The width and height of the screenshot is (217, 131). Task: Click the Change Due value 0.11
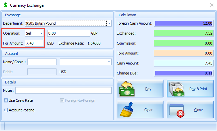pyautogui.click(x=184, y=73)
